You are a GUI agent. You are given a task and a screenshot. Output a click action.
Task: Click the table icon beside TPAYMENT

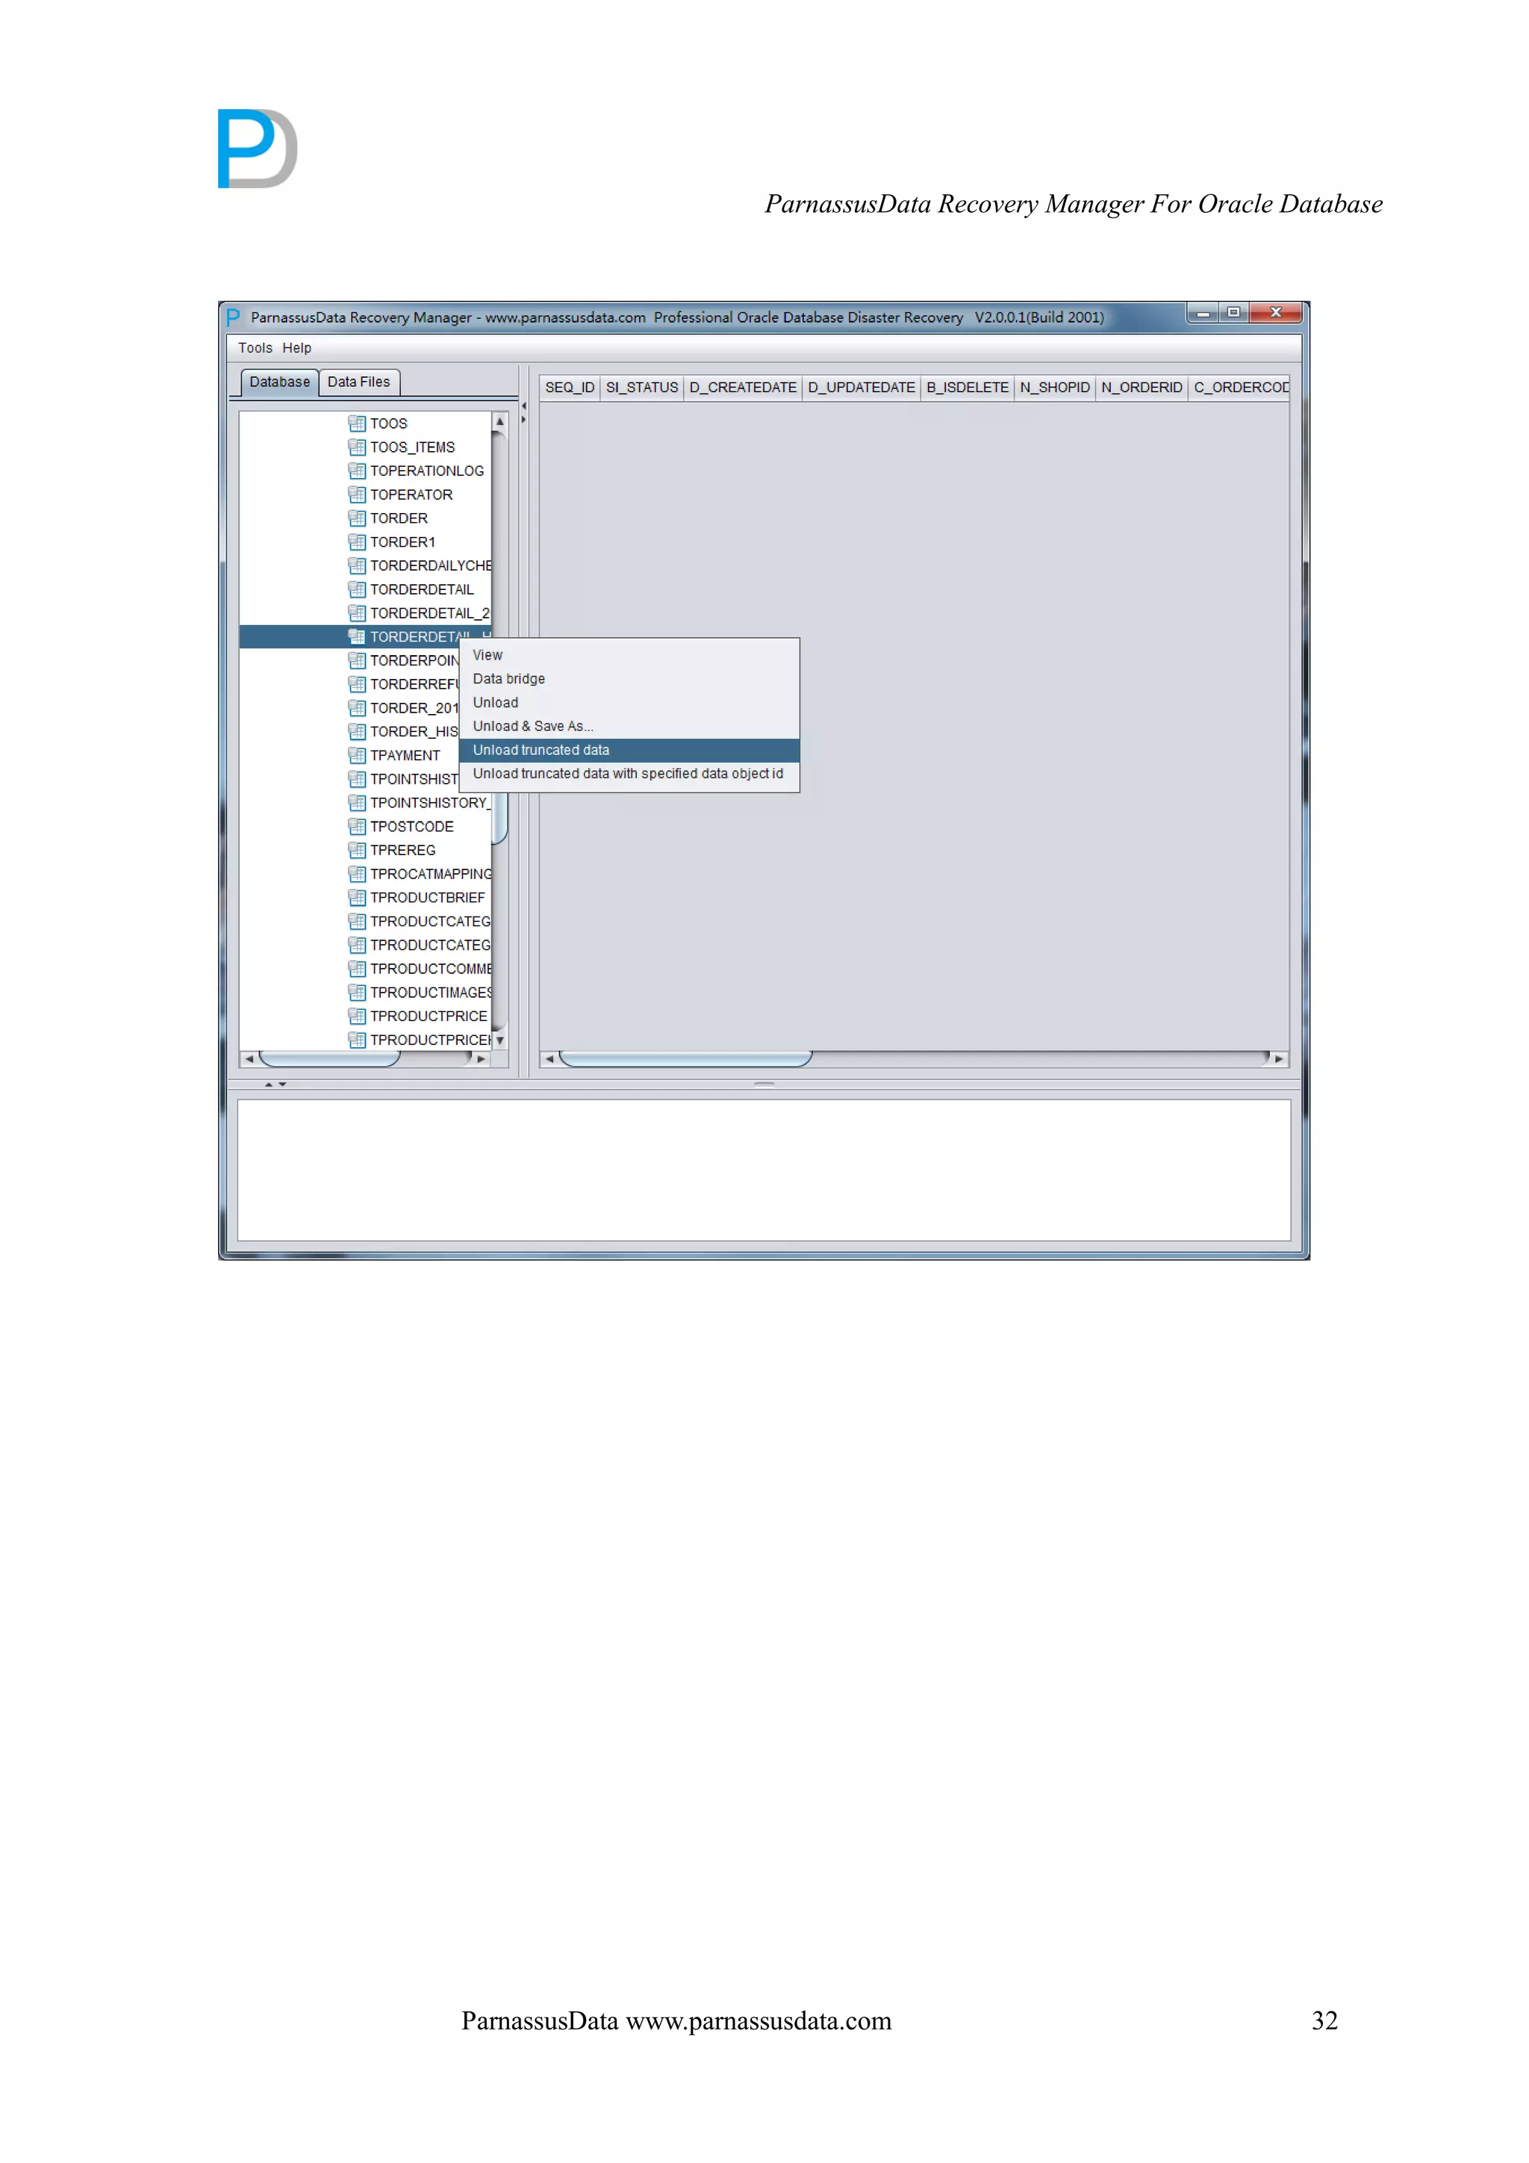point(357,754)
